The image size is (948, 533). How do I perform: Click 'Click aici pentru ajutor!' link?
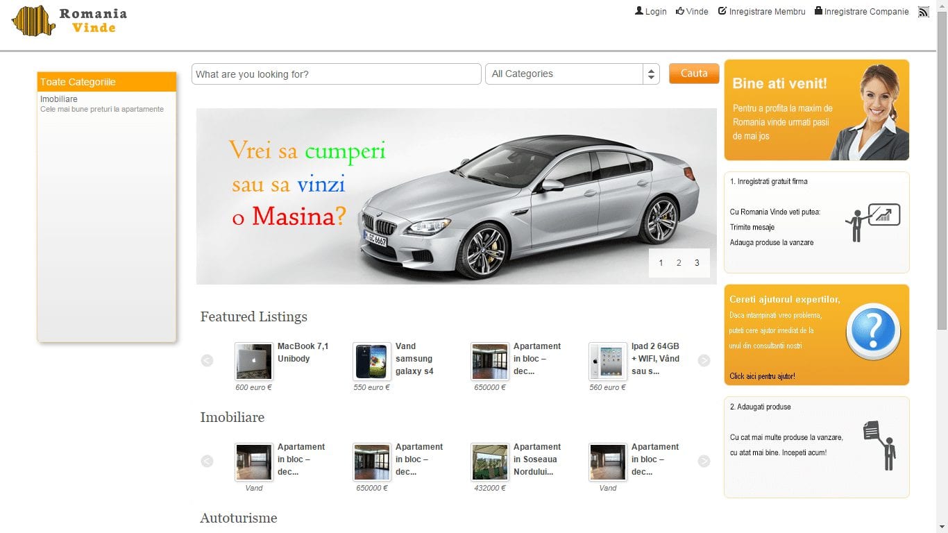click(x=762, y=376)
